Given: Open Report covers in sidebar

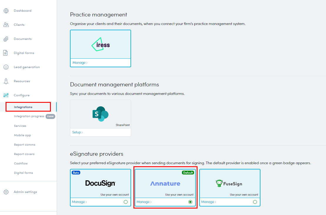Looking at the screenshot, I should point(24,154).
